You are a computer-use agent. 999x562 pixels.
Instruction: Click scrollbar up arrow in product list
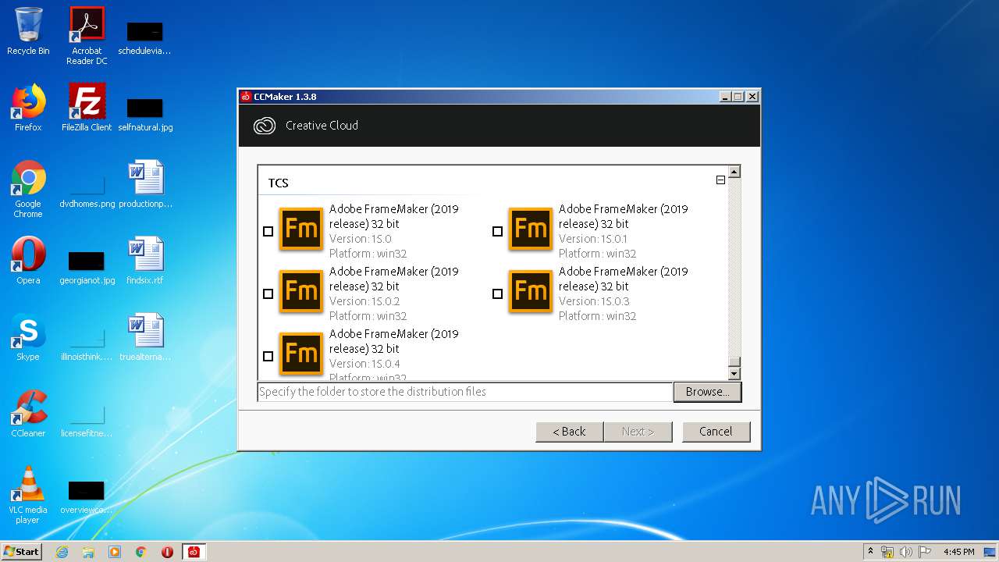734,172
